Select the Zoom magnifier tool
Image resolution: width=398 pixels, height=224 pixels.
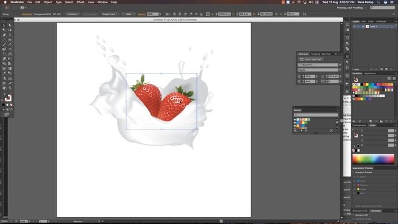pos(10,88)
